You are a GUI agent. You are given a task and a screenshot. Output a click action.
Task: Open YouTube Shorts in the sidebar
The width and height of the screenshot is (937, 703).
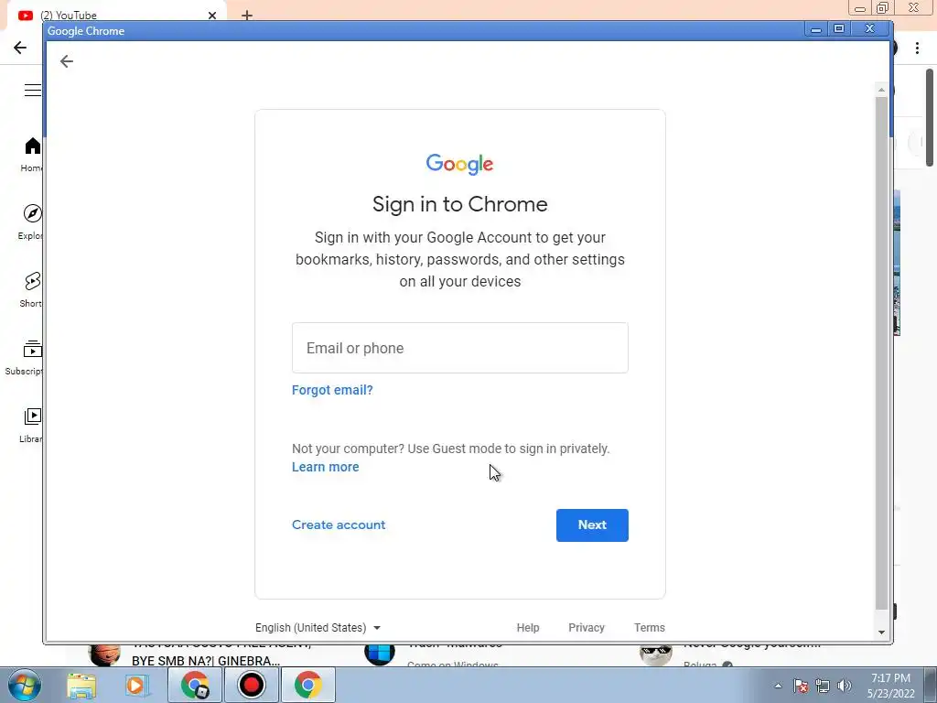pyautogui.click(x=32, y=281)
